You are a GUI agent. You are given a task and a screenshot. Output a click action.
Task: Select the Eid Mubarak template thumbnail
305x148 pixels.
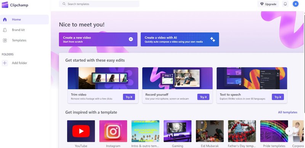[210, 131]
